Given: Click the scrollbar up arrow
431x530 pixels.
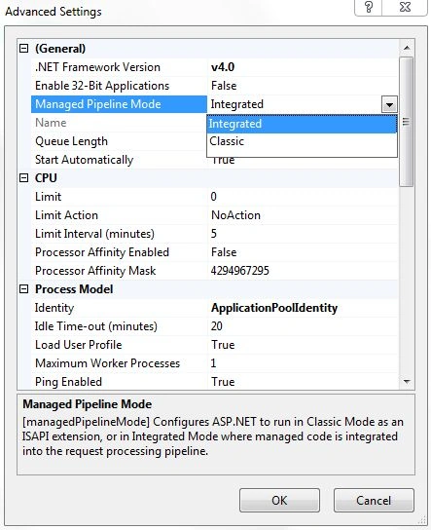Looking at the screenshot, I should (x=407, y=48).
